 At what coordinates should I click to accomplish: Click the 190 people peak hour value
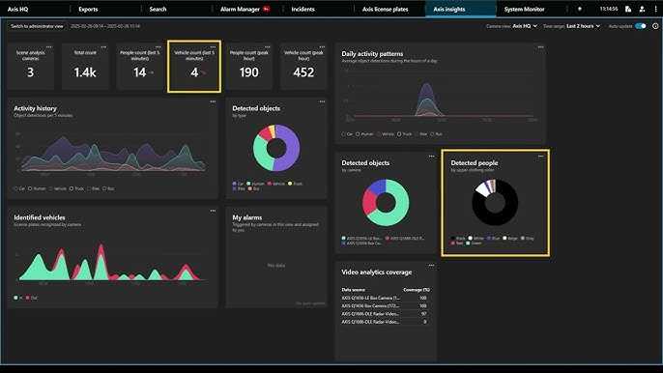tap(249, 72)
